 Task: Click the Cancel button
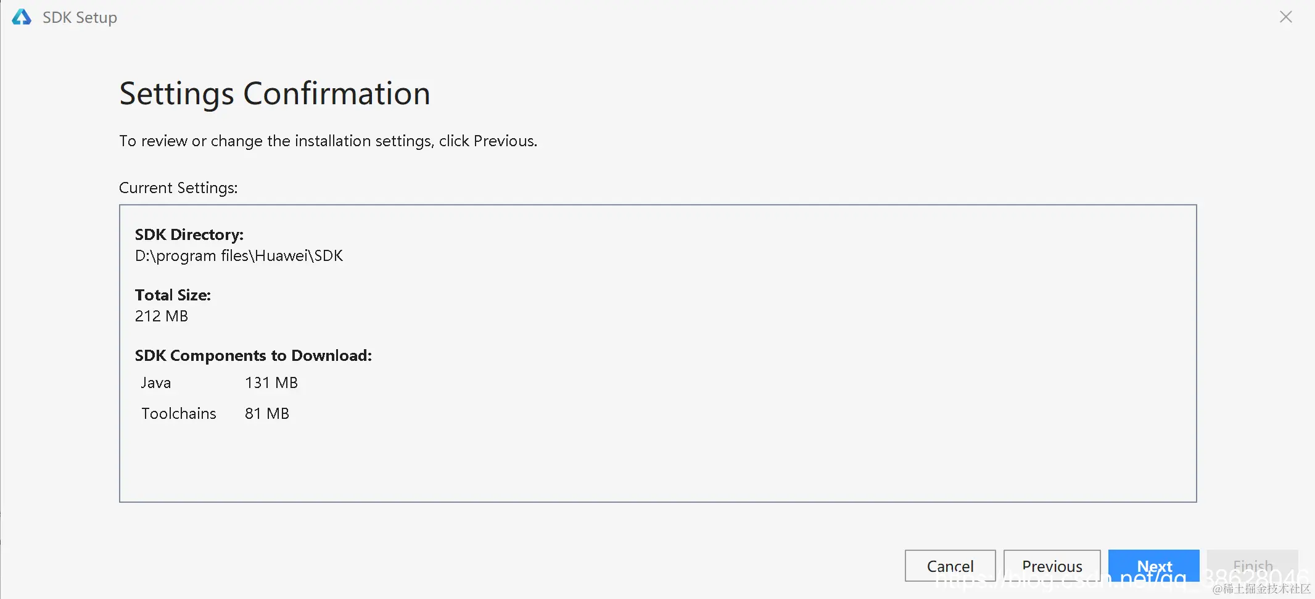click(x=950, y=566)
